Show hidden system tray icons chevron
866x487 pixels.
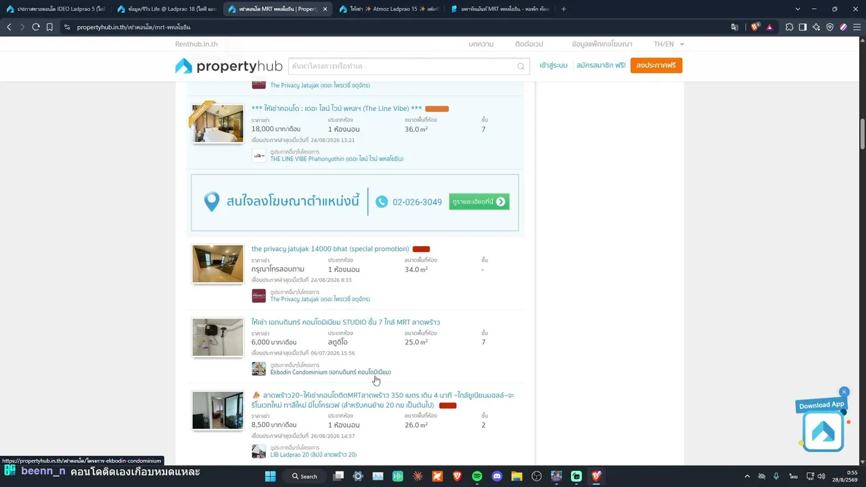(747, 476)
